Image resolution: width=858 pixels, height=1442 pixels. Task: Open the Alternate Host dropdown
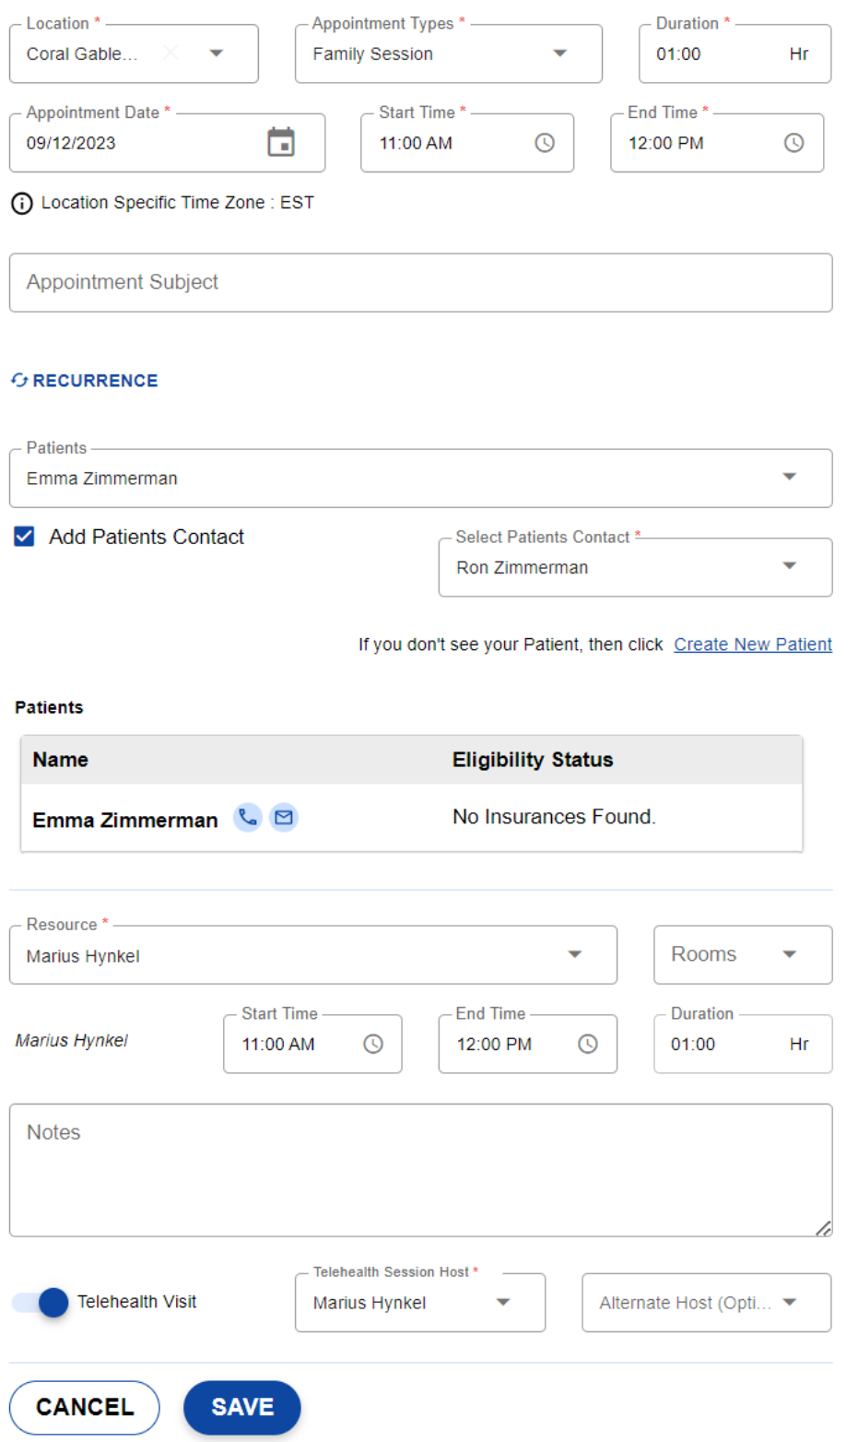tap(789, 1303)
